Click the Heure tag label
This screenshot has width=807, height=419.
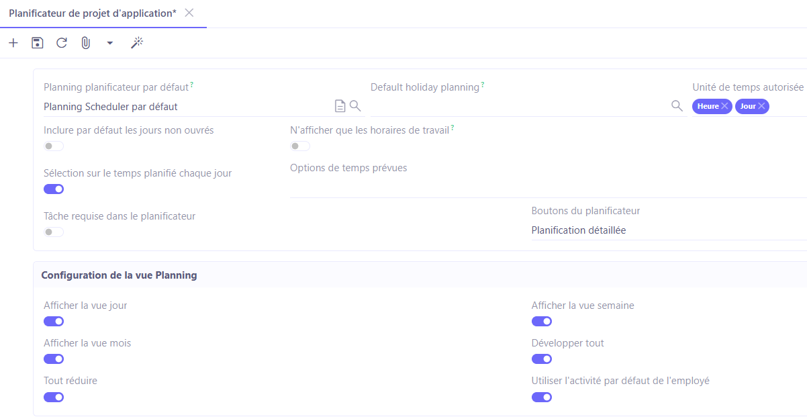click(708, 106)
